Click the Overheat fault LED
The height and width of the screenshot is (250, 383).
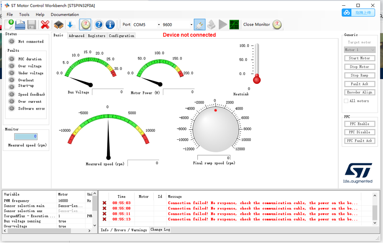(12, 80)
